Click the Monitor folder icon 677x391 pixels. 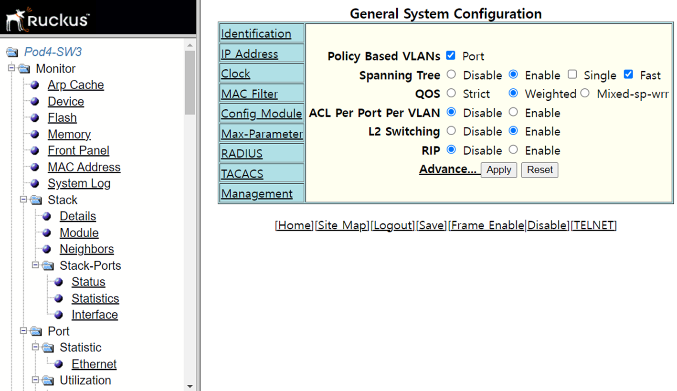24,69
